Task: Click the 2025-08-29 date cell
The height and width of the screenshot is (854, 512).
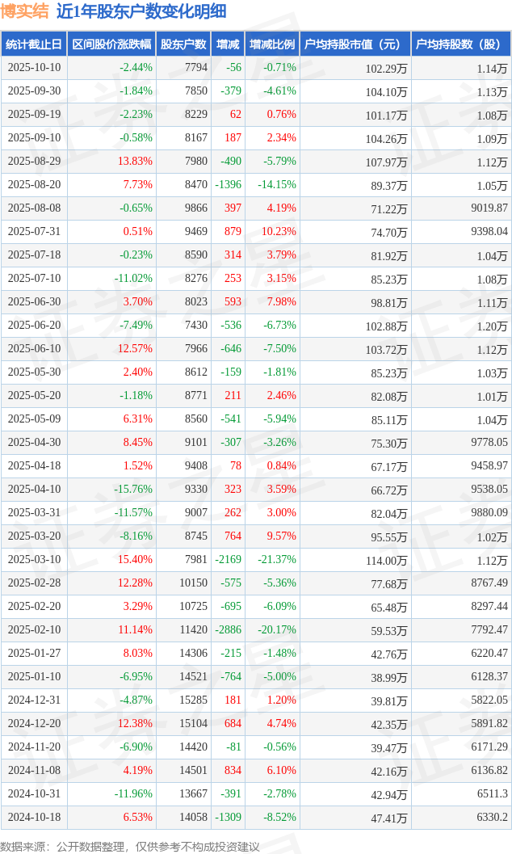Action: 34,162
